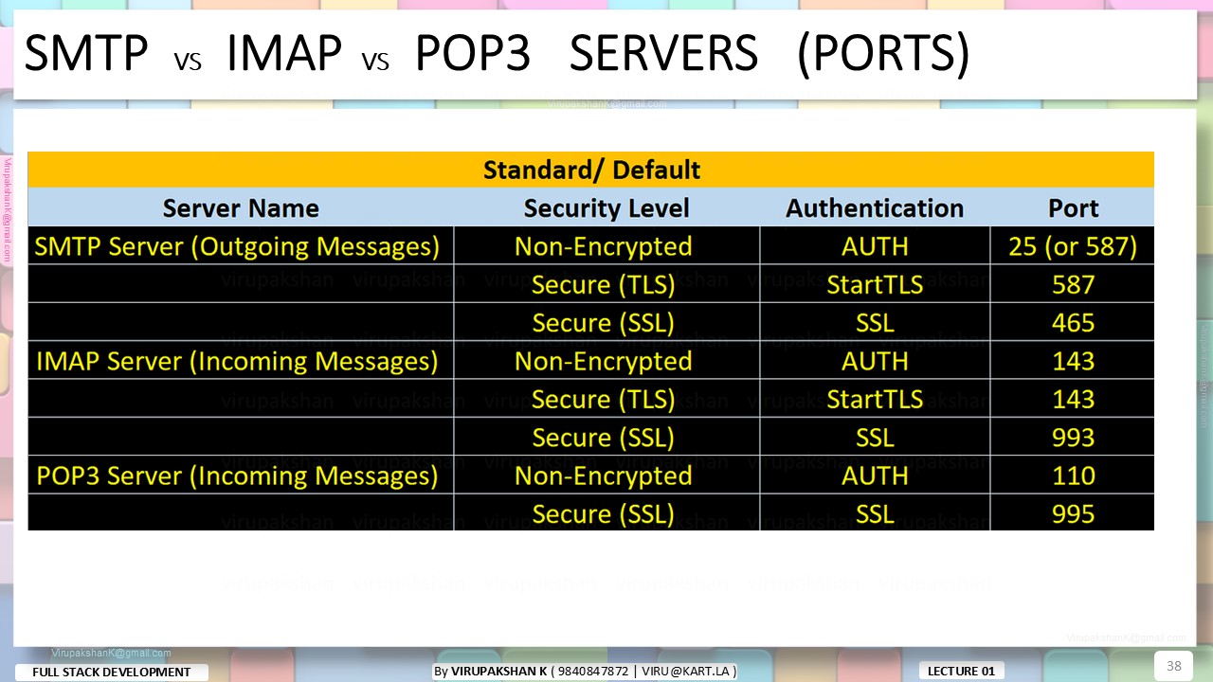Select the "Authentication" column header
The image size is (1213, 682).
coord(875,207)
